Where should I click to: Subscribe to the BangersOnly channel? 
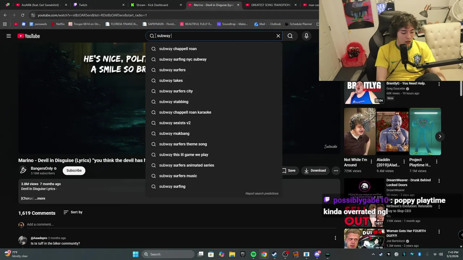74,170
